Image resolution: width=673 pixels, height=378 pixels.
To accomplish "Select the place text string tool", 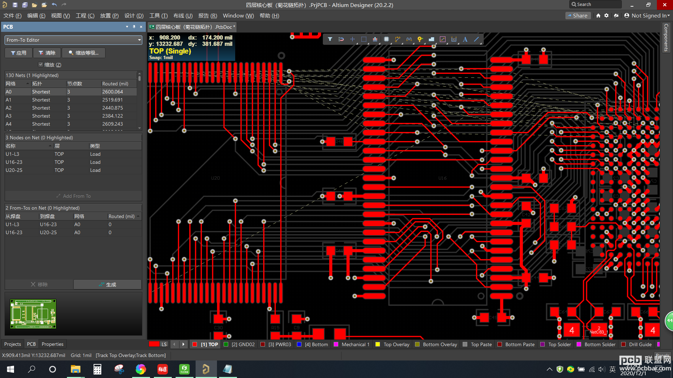I will click(x=465, y=39).
